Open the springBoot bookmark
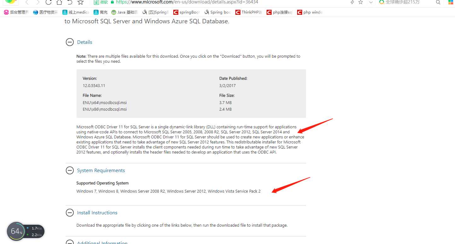455x244 pixels. coord(187,12)
